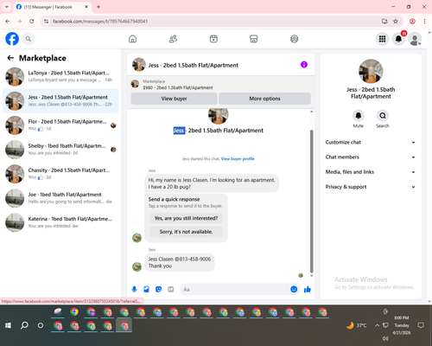Viewport: 432px width, 346px height.
Task: Open Joe 1bed 1bath conversation
Action: click(60, 198)
